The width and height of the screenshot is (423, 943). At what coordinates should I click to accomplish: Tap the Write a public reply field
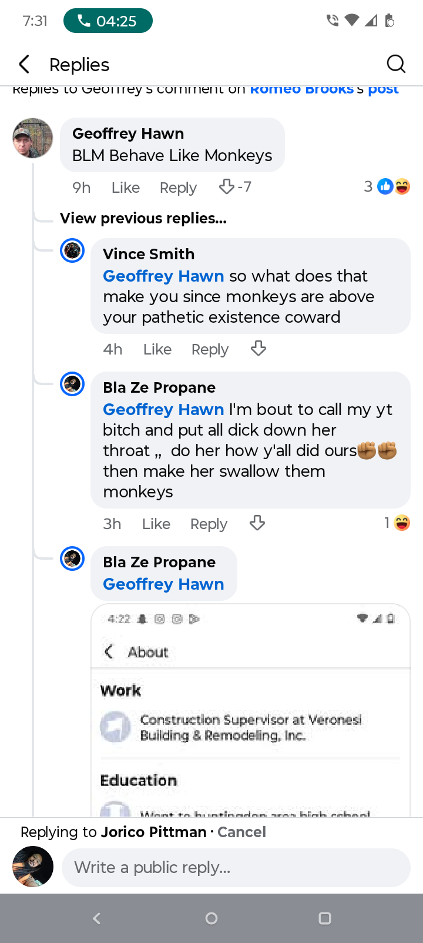[236, 868]
